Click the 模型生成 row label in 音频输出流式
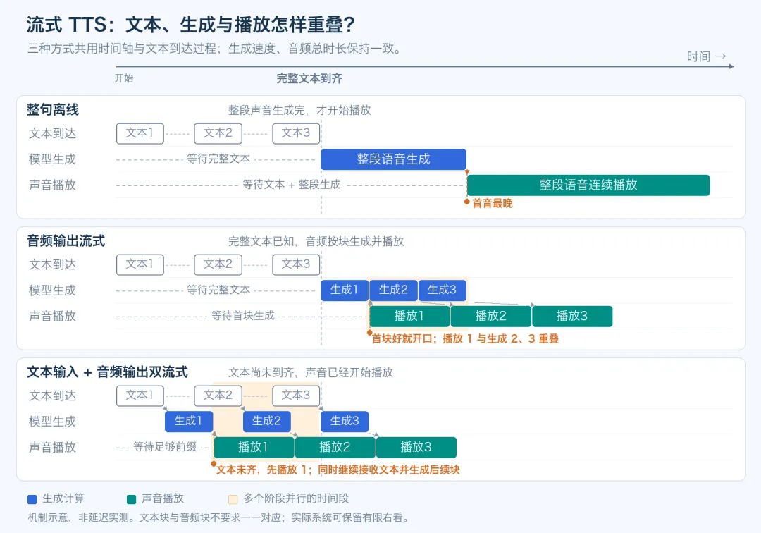761x533 pixels. [x=52, y=290]
